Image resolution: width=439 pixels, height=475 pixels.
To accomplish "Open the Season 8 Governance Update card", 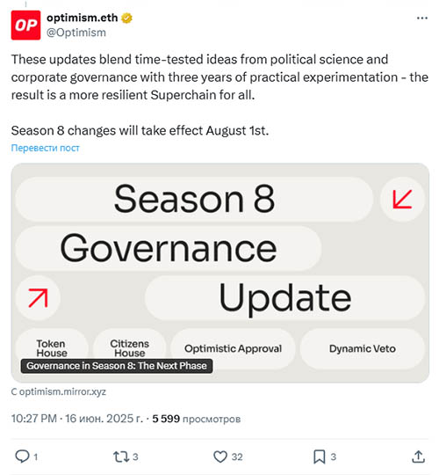I will pos(220,273).
